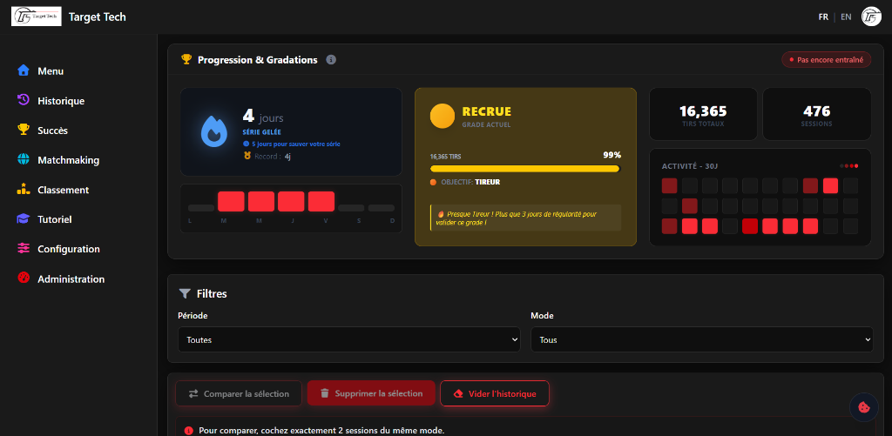
Task: Open the Succès section
Action: 52,131
